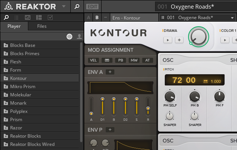Click the ENV A sustain S slider
Viewport: 237px width, 150px height.
[137, 106]
